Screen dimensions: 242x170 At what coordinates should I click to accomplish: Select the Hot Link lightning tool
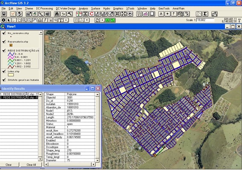(x=45, y=20)
